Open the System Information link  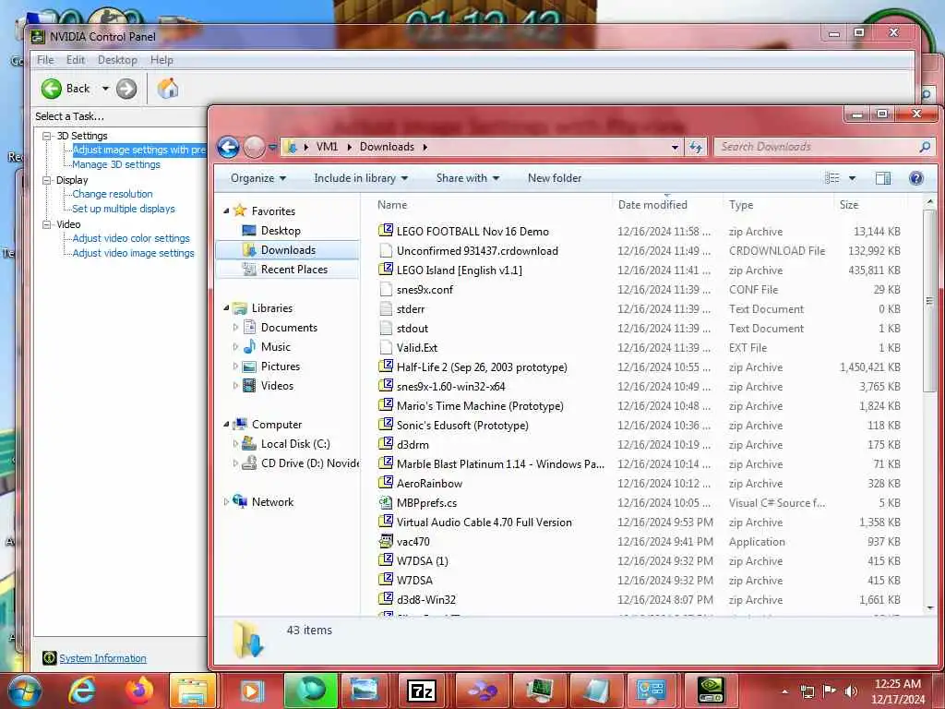102,658
